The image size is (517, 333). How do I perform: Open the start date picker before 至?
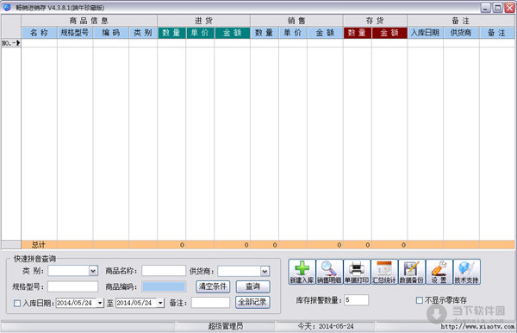click(100, 303)
